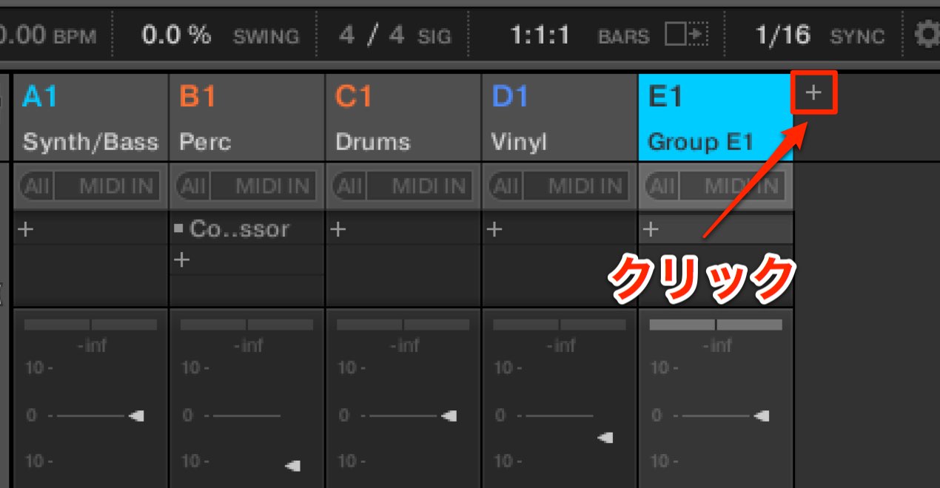
Task: Toggle the All button in the D1 channel
Action: (x=506, y=186)
